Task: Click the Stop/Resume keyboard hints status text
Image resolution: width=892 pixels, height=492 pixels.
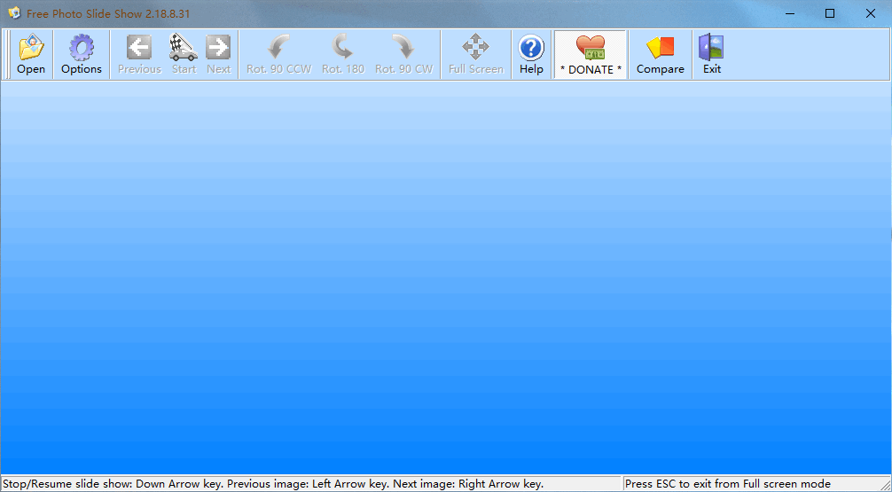Action: click(273, 484)
